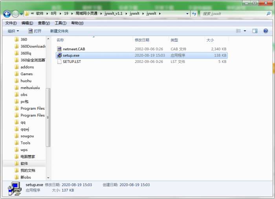
Task: Expand the address bar history dropdown
Action: (187, 13)
